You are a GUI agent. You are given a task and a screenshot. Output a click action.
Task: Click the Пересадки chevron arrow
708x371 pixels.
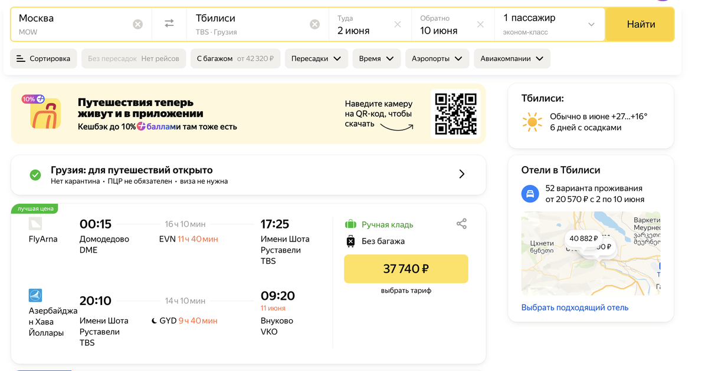coord(337,59)
